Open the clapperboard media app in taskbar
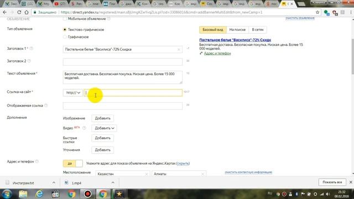Viewport: 354px width, 199px height. coord(55,194)
